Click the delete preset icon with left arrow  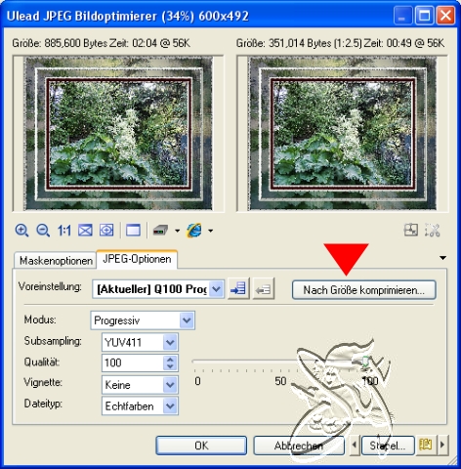click(264, 288)
